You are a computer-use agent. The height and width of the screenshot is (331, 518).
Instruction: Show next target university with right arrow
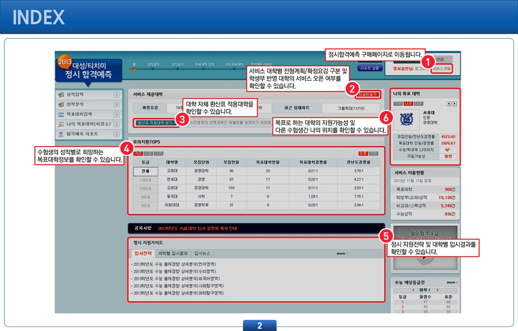click(454, 103)
